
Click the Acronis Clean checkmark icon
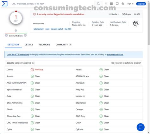32,76
